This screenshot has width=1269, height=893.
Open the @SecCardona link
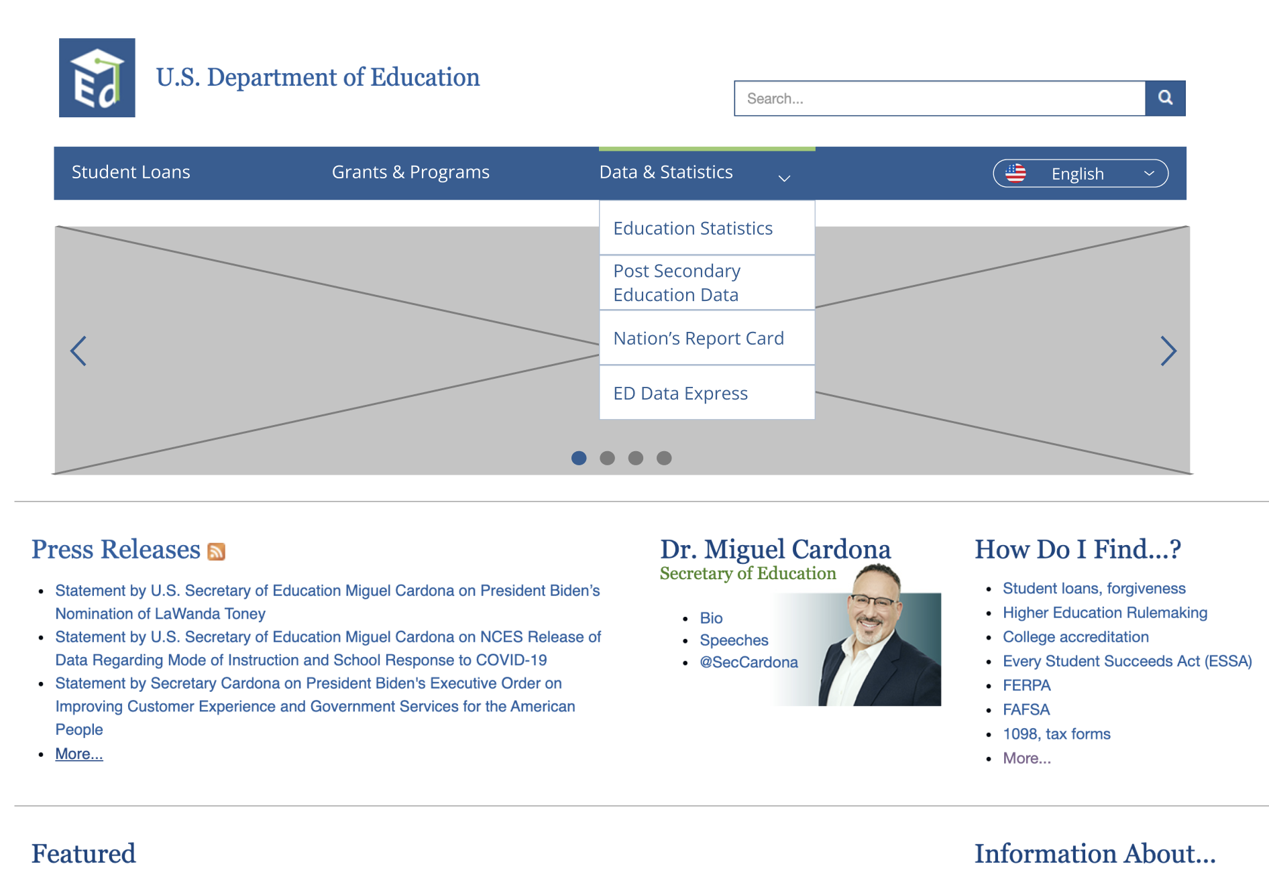[749, 662]
